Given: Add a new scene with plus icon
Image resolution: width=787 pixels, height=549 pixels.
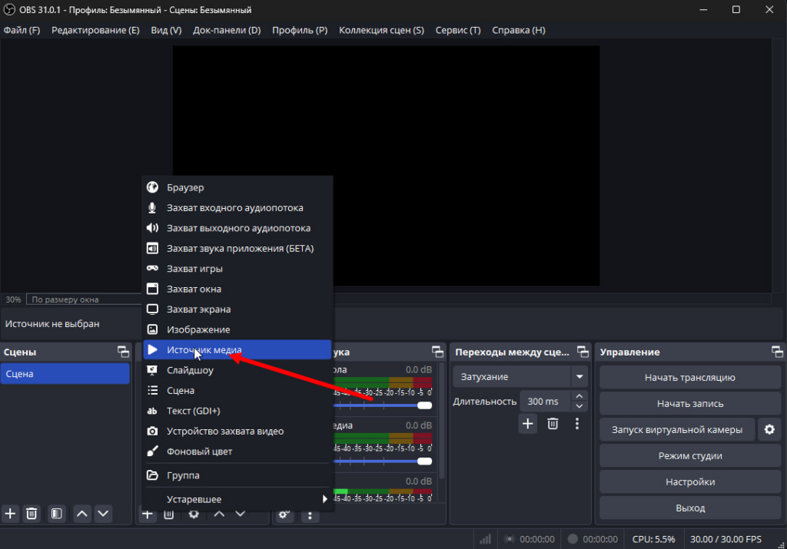Looking at the screenshot, I should (11, 513).
